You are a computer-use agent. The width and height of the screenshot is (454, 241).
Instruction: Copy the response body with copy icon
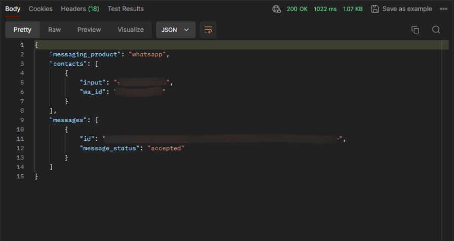[415, 30]
